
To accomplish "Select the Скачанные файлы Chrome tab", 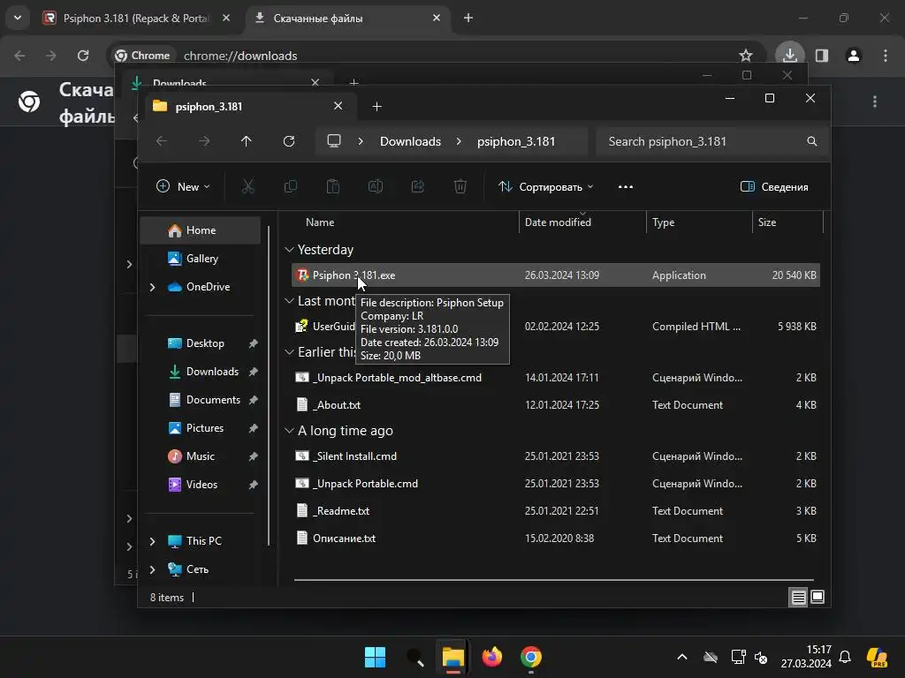I will 348,18.
